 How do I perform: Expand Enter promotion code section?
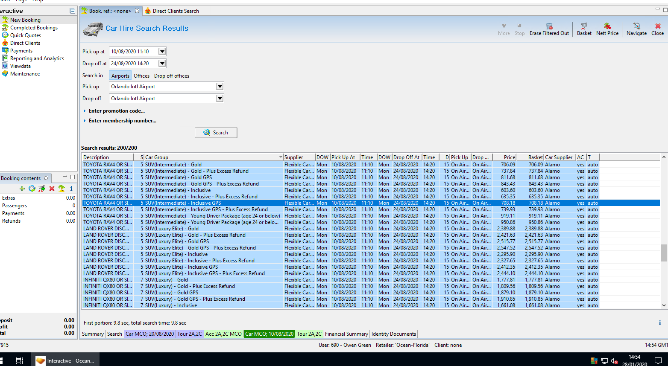[85, 111]
